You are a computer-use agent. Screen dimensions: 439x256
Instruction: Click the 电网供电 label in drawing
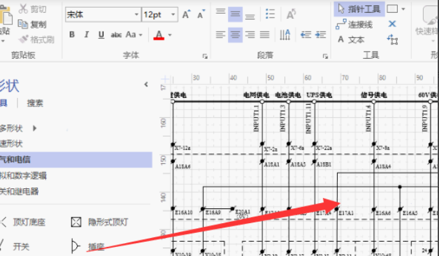pyautogui.click(x=256, y=95)
